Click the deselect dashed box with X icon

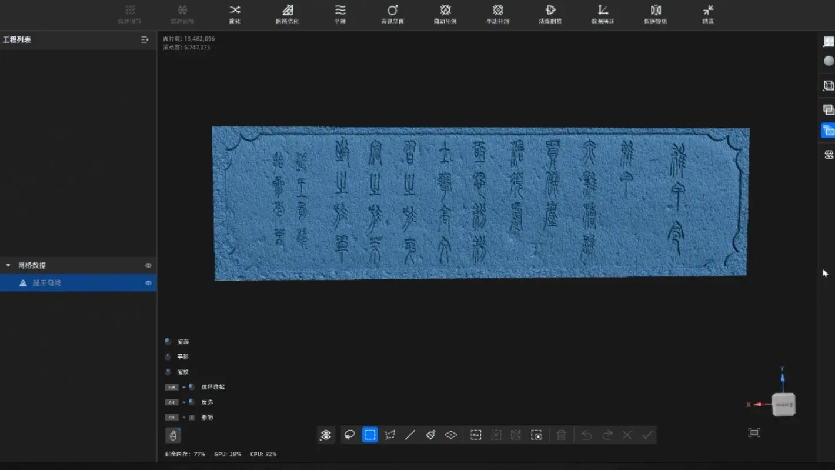[x=496, y=435]
